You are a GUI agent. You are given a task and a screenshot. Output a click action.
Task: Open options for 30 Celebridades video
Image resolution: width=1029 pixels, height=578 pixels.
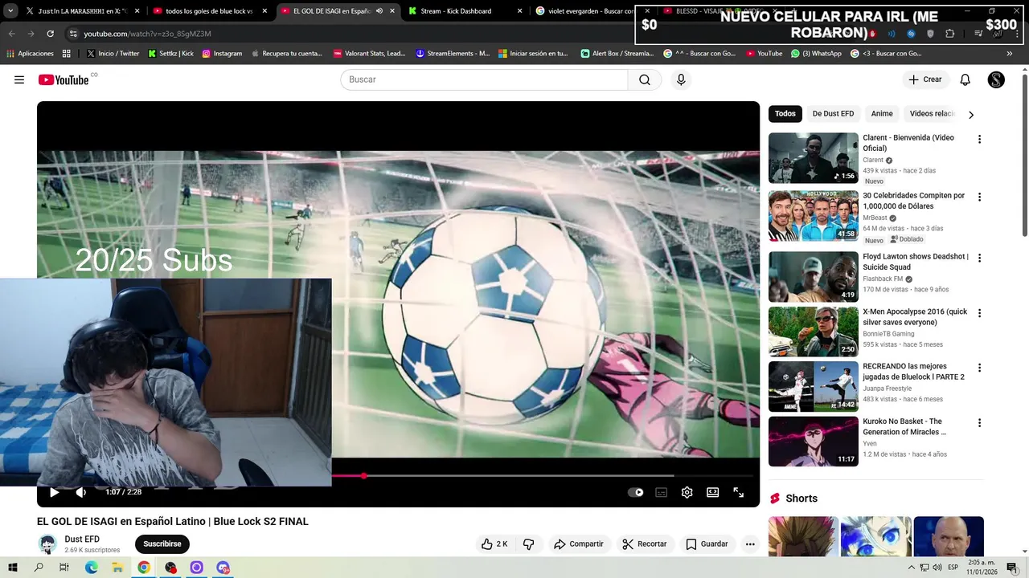pyautogui.click(x=979, y=197)
